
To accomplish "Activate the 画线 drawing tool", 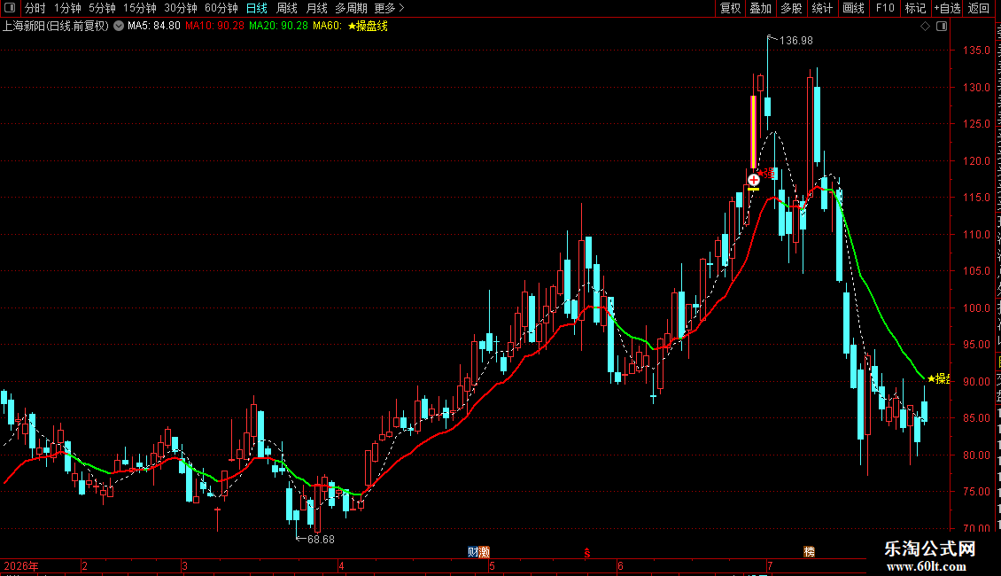I will tap(853, 8).
